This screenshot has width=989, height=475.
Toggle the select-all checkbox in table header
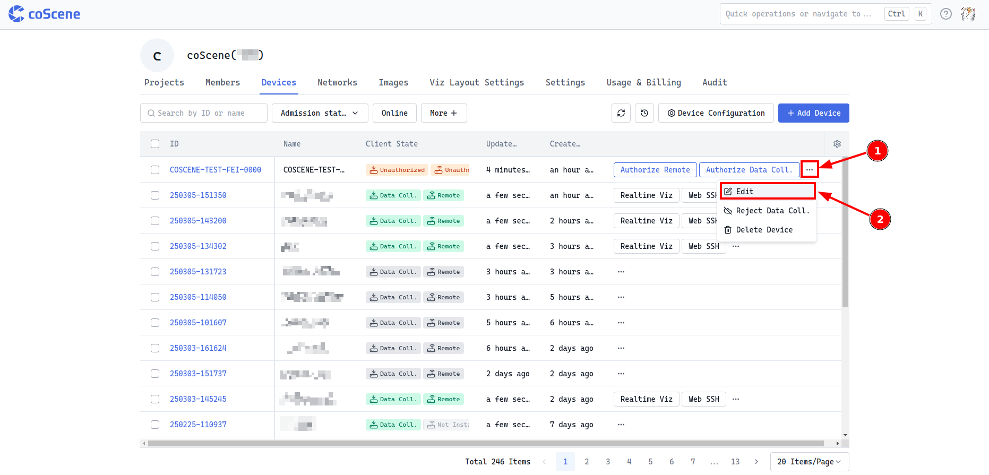(155, 144)
